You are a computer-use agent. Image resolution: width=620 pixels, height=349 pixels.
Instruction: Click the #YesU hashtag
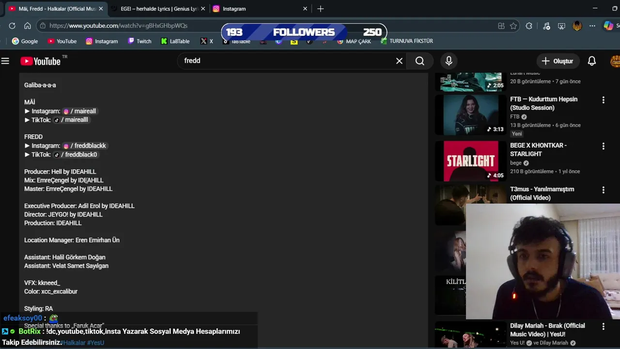point(95,343)
